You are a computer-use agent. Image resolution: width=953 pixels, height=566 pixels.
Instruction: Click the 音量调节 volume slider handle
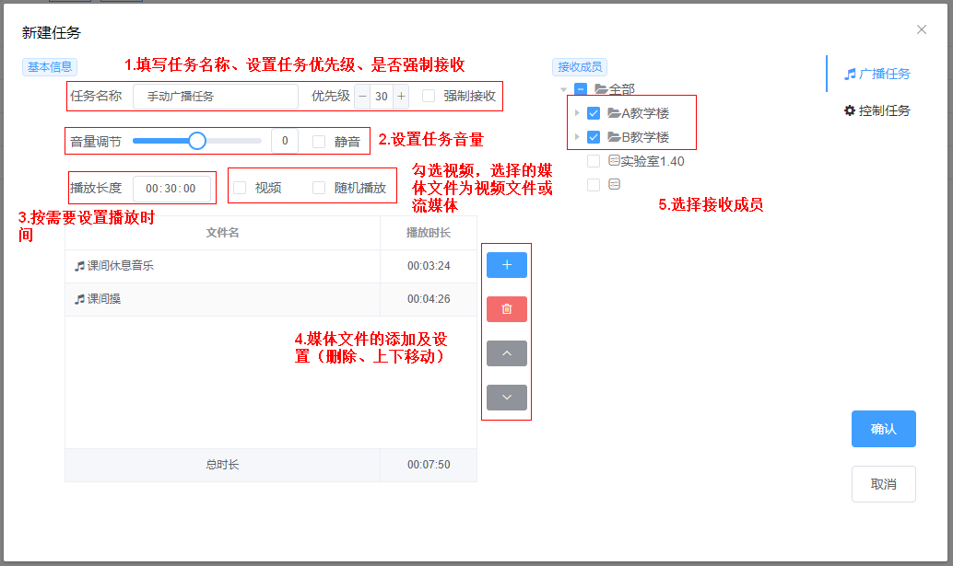coord(196,141)
